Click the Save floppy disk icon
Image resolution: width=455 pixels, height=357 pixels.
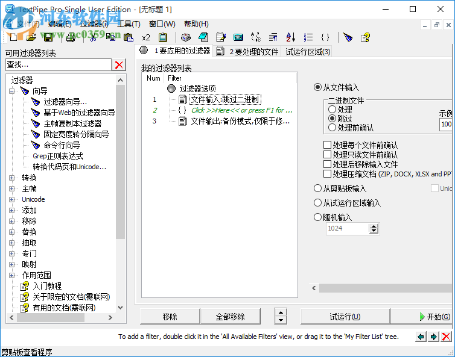48,37
